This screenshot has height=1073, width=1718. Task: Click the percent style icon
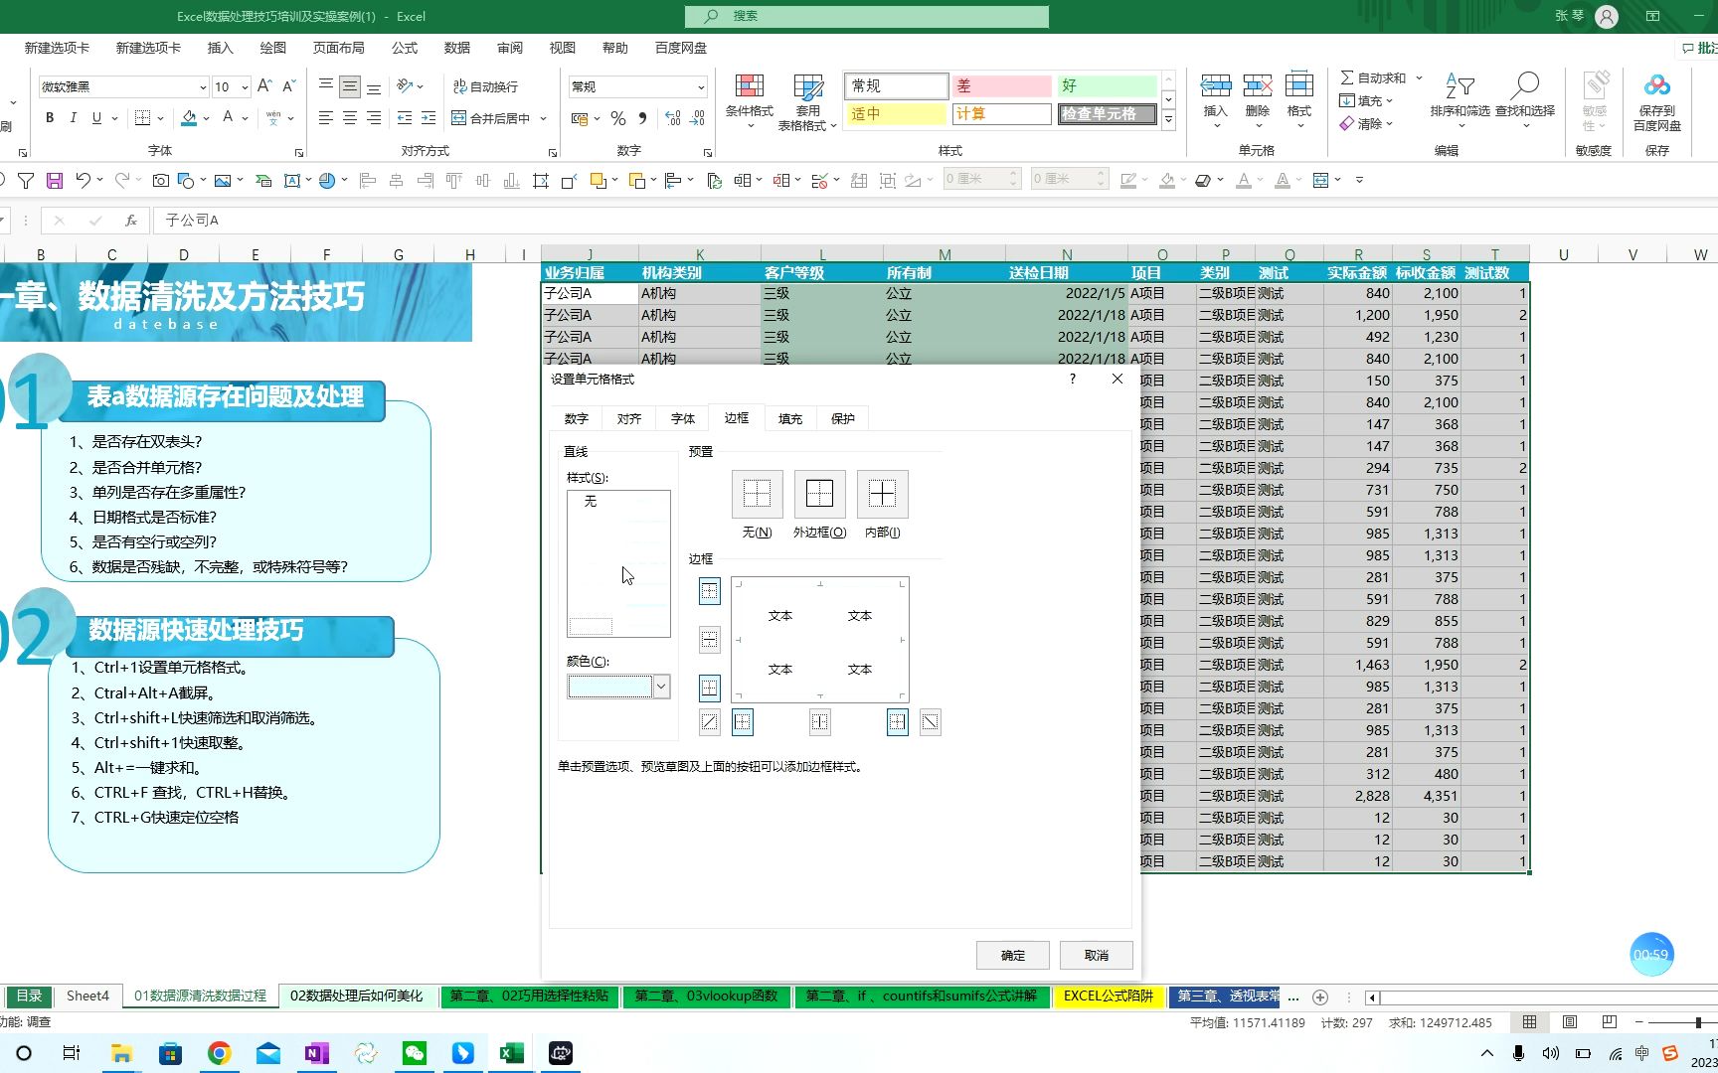[x=618, y=118]
